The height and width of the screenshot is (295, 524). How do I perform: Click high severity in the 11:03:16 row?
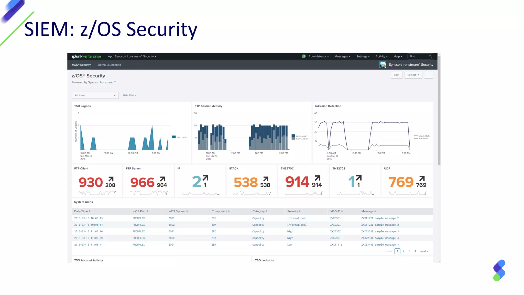(290, 231)
